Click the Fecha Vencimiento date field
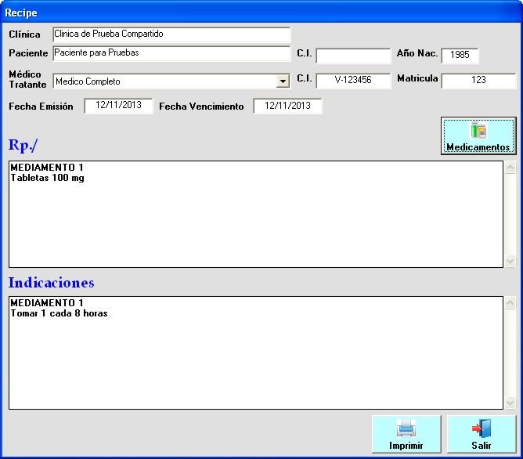Viewport: 523px width, 459px height. click(x=287, y=106)
